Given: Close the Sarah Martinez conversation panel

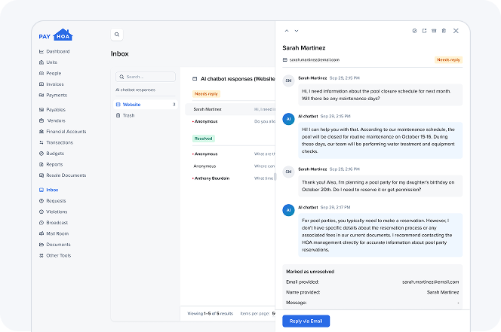Looking at the screenshot, I should tap(456, 31).
